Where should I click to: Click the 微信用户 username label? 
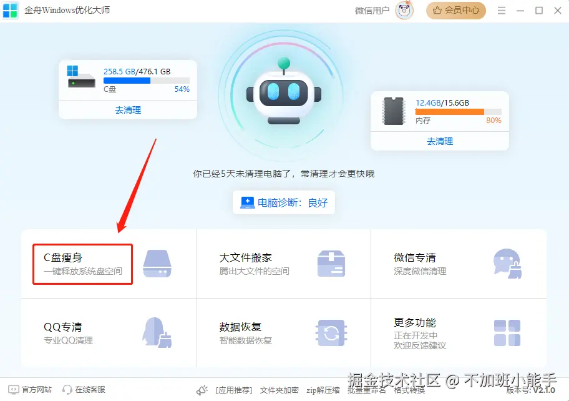372,11
